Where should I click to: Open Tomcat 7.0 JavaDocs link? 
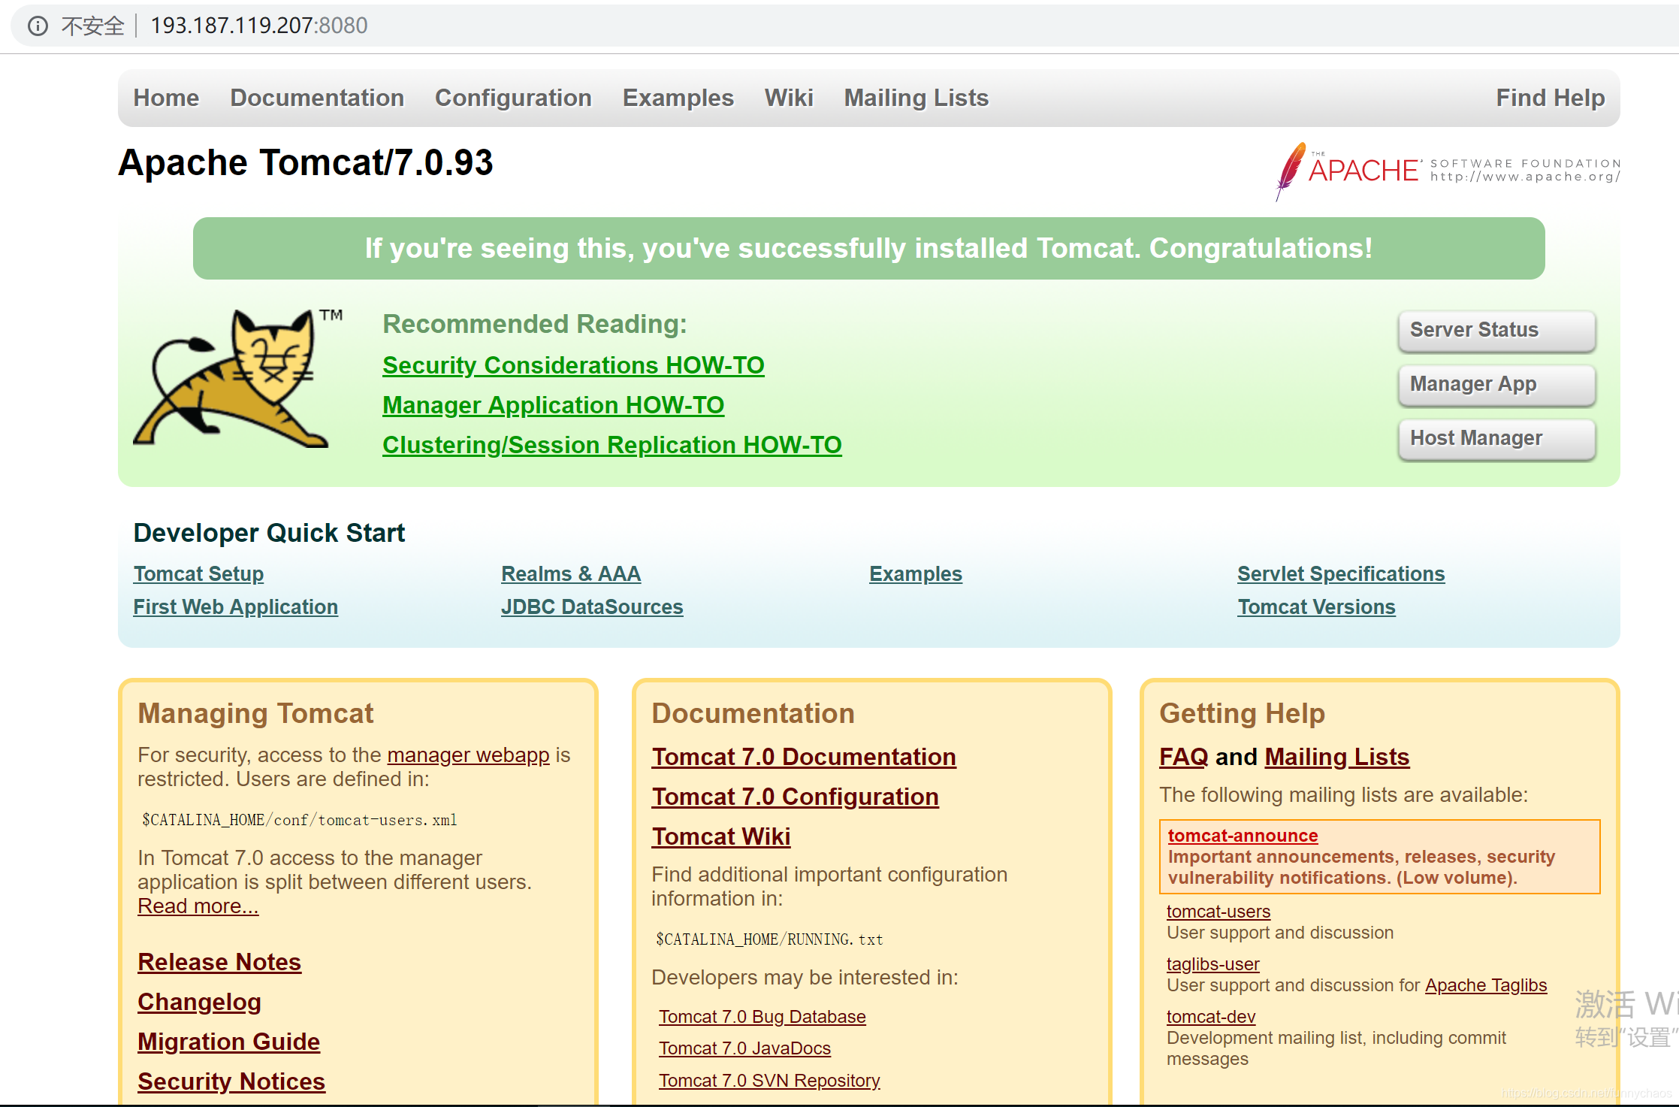coord(744,1048)
